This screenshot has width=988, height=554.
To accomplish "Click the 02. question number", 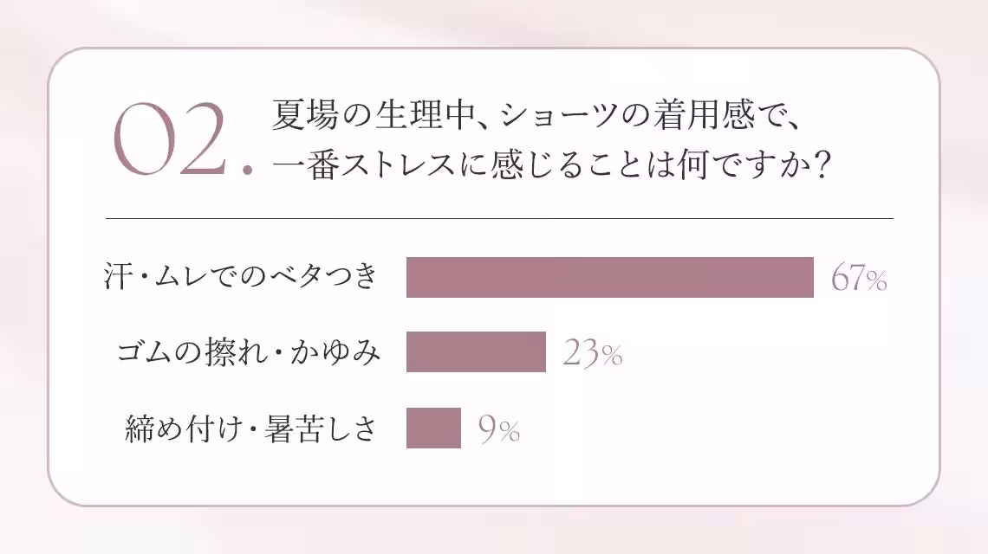I will 184,138.
